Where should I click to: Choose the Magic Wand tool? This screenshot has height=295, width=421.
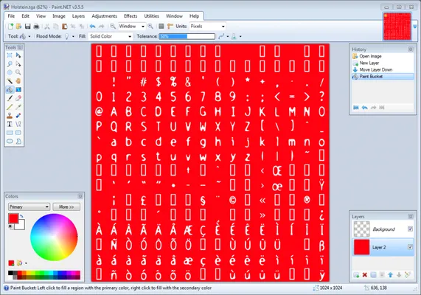tap(10, 81)
